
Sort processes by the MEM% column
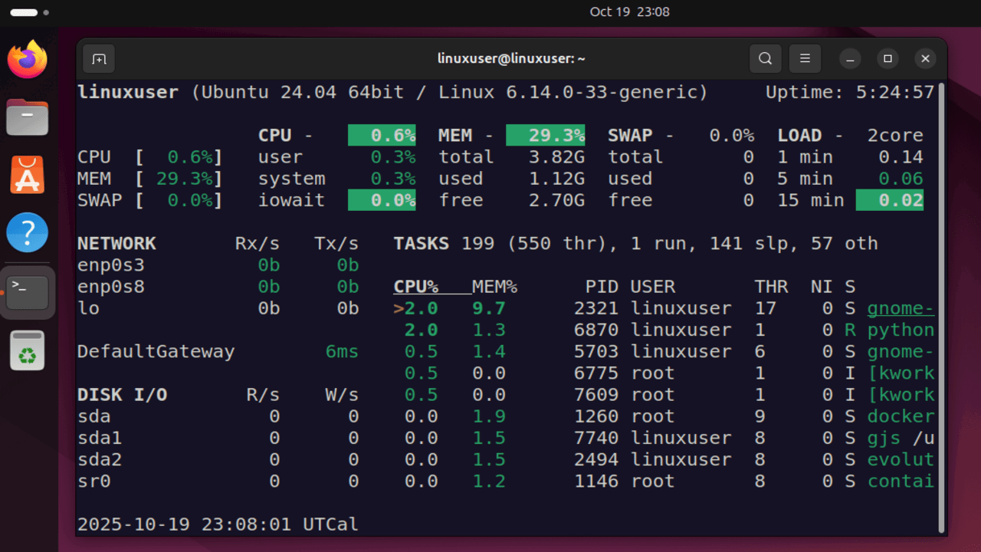tap(494, 286)
